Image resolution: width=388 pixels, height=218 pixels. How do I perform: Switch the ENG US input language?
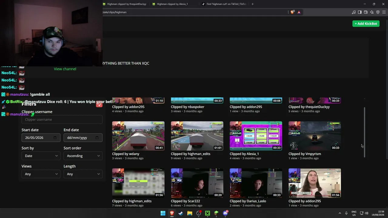click(x=354, y=213)
